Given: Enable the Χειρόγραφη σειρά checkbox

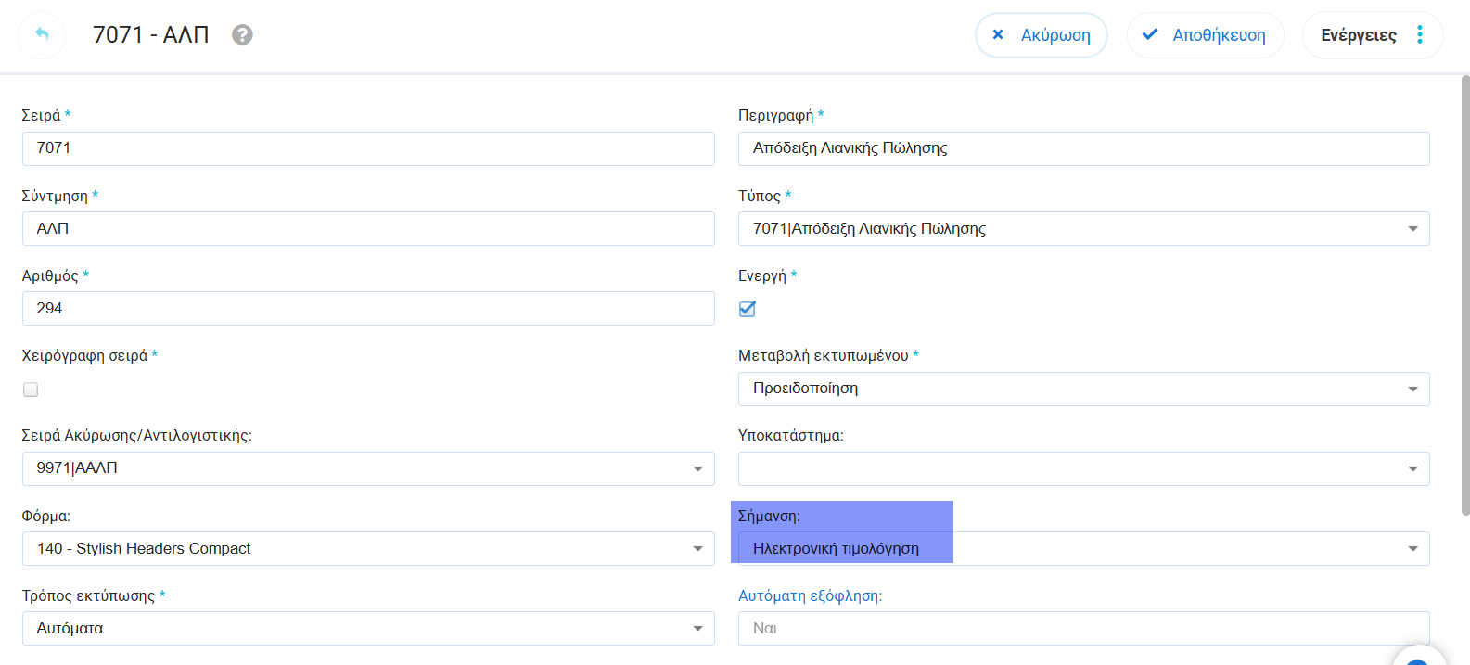Looking at the screenshot, I should tap(31, 390).
